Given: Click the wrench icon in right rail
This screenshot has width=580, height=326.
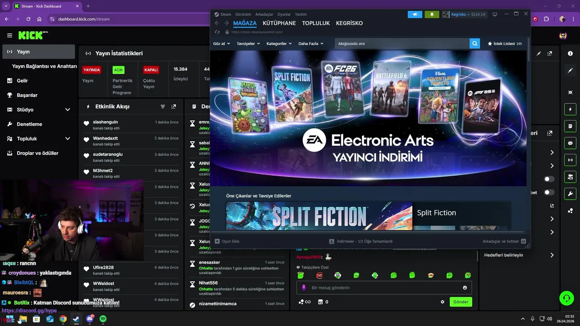Looking at the screenshot, I should (x=570, y=194).
